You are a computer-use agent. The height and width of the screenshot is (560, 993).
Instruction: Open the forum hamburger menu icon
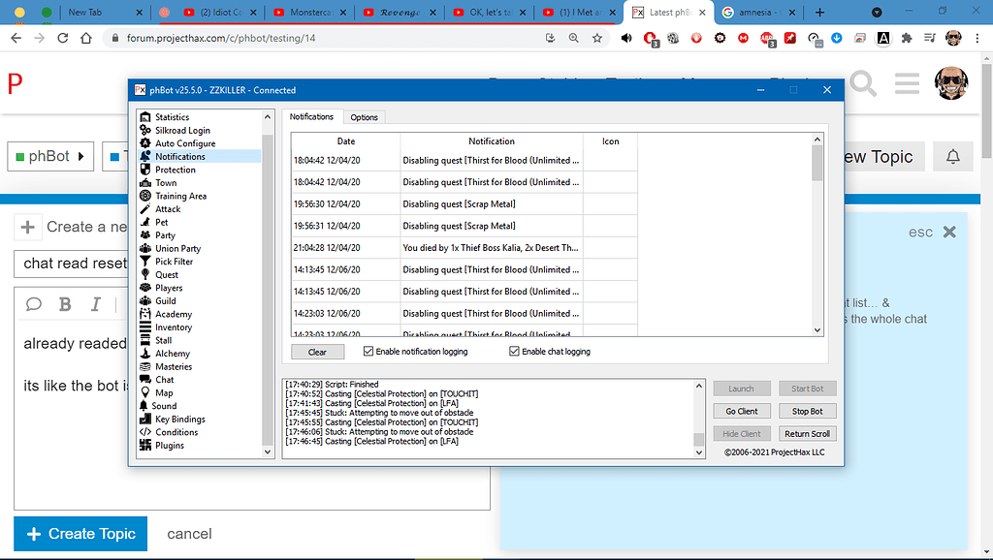coord(907,83)
